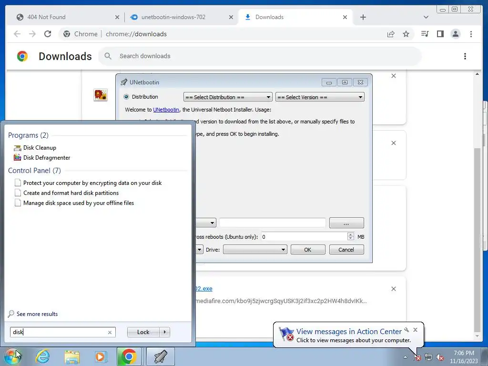
Task: Open the Select Version dropdown
Action: pyautogui.click(x=320, y=97)
